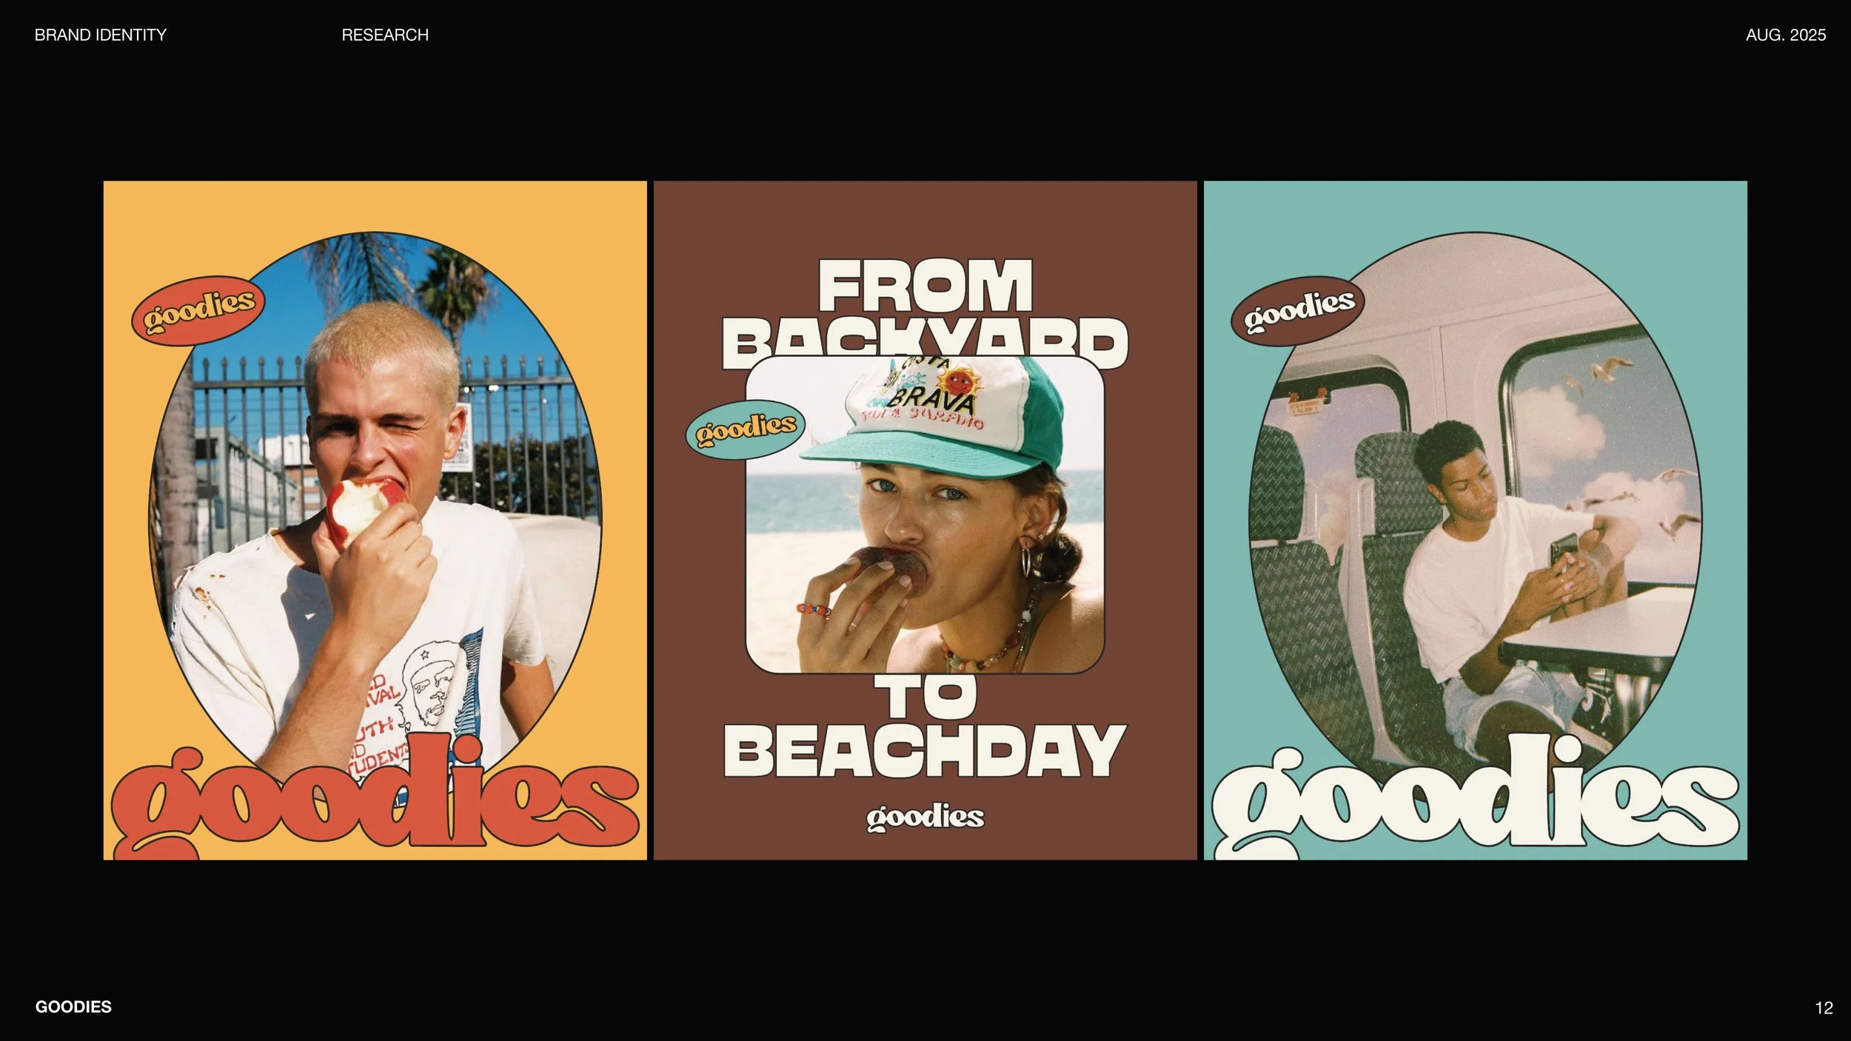Click the teal oval goodies badge on brown poster
The width and height of the screenshot is (1851, 1041).
(x=745, y=429)
